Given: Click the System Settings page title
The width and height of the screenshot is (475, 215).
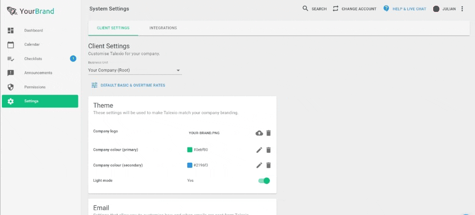Looking at the screenshot, I should 109,9.
